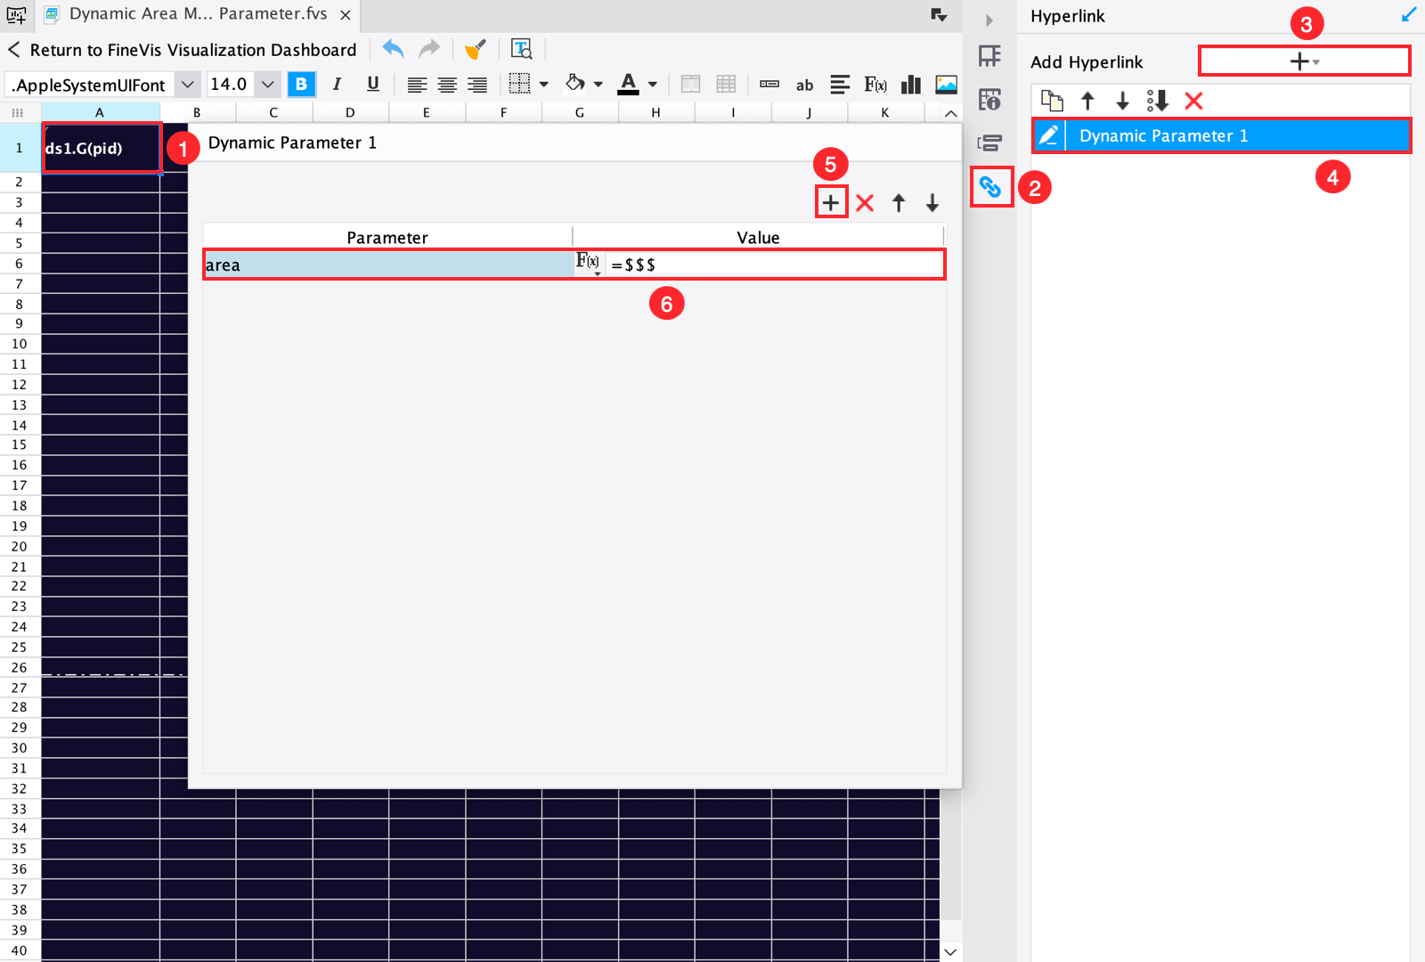Align cell text left
The image size is (1425, 962).
(x=417, y=85)
